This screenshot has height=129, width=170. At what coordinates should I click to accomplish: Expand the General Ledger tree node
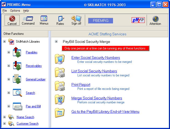tap(9, 79)
